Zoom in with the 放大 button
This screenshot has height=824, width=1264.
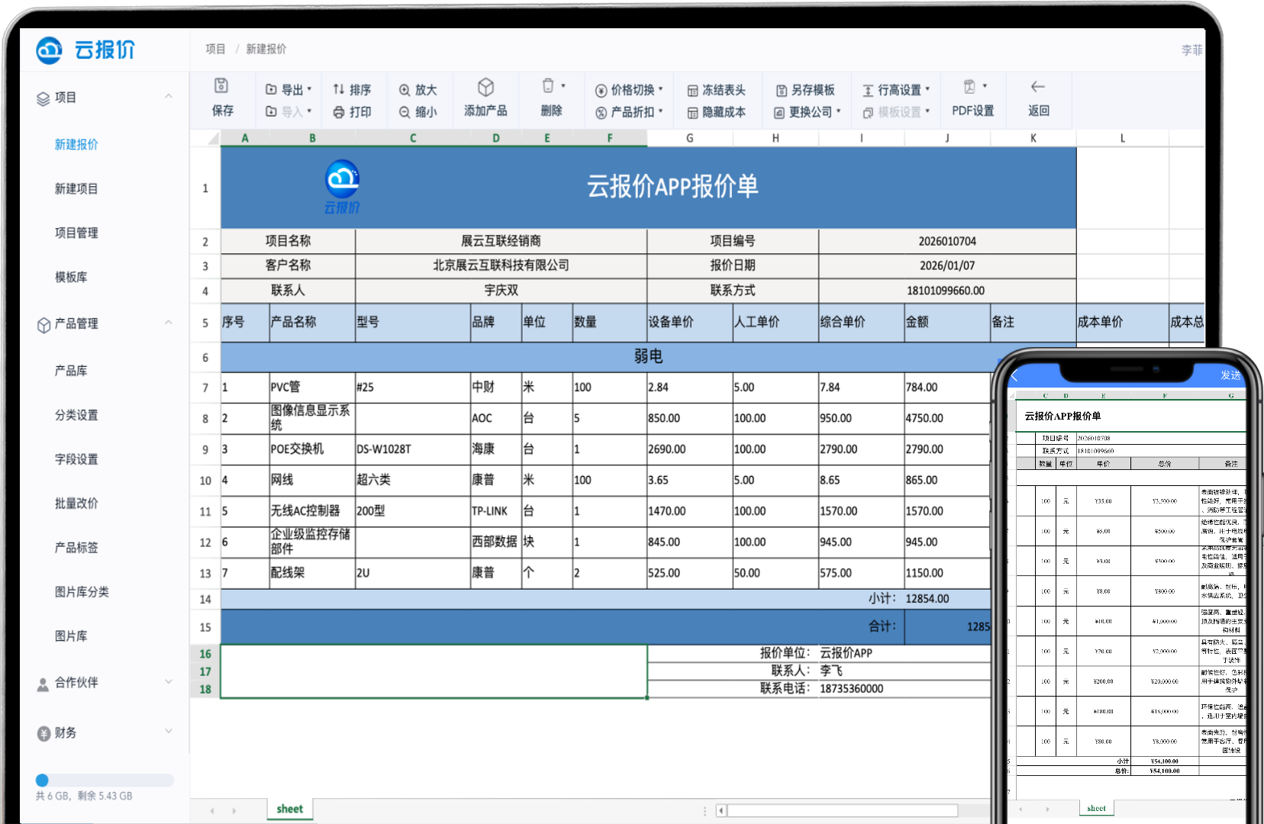418,90
